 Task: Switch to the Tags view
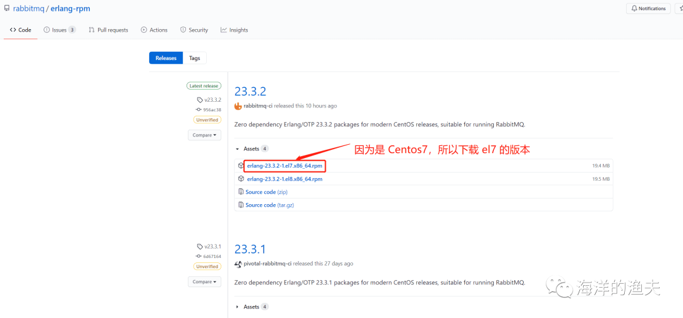(x=195, y=58)
